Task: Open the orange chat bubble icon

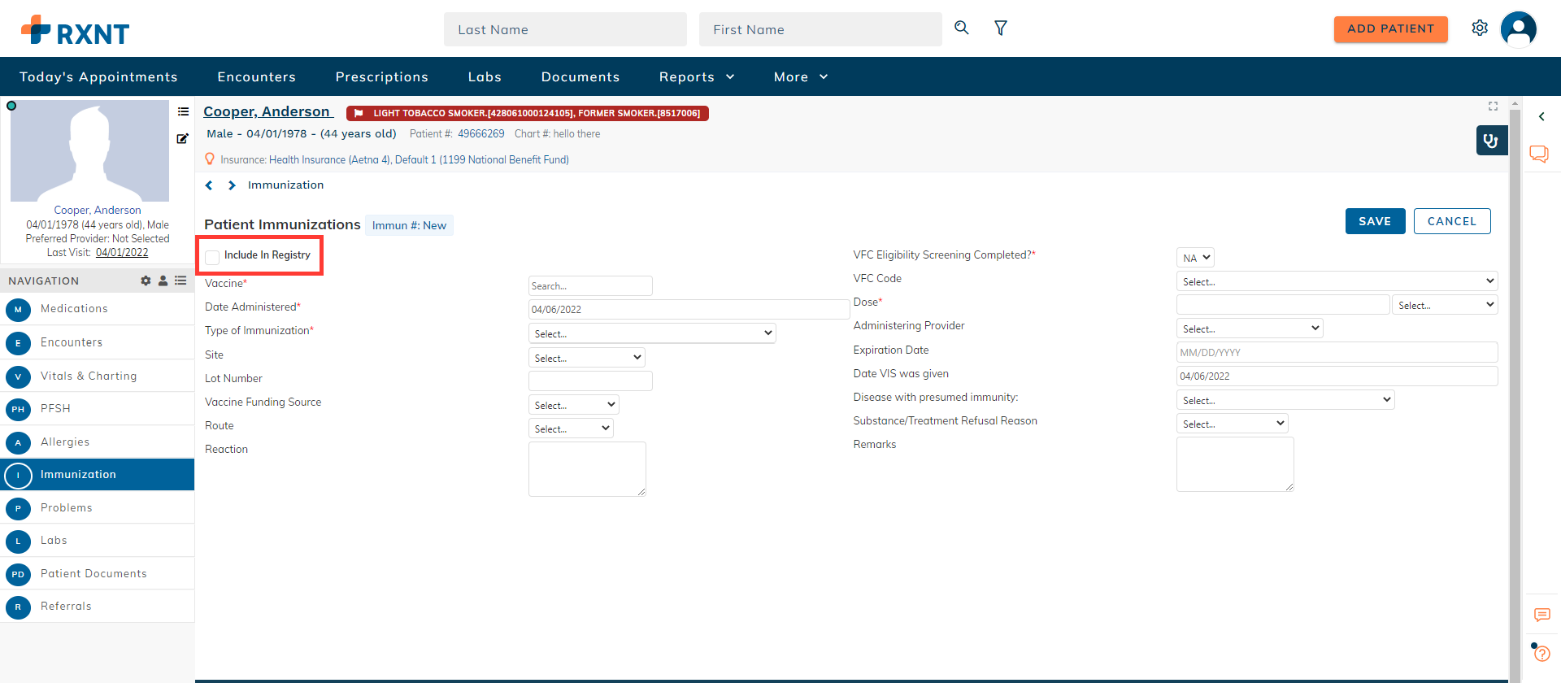Action: [1539, 154]
